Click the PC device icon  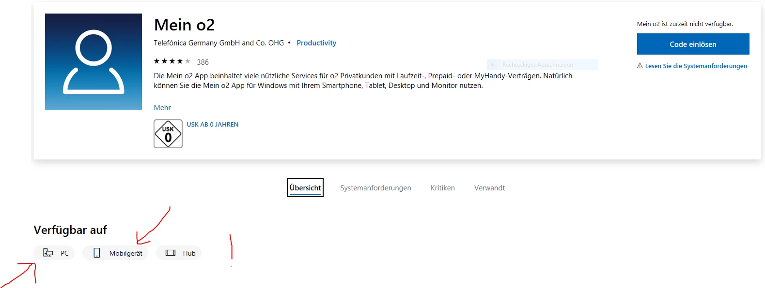pyautogui.click(x=48, y=253)
